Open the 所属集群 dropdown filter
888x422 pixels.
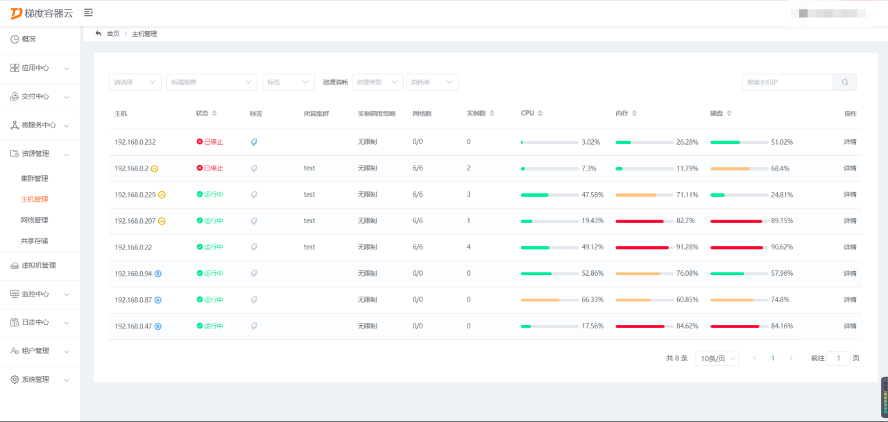[212, 82]
